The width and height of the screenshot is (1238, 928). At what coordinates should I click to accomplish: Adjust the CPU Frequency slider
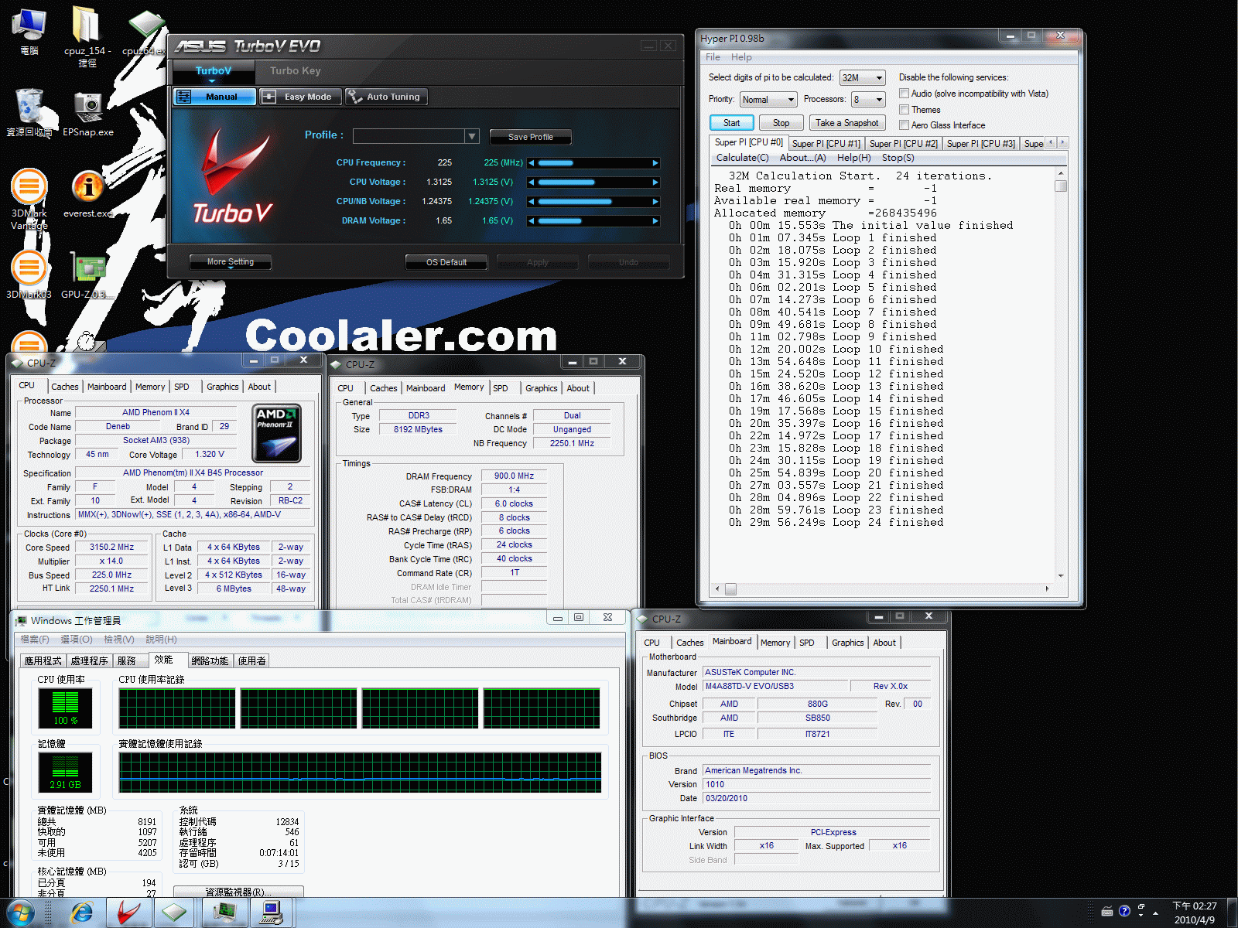(x=593, y=163)
